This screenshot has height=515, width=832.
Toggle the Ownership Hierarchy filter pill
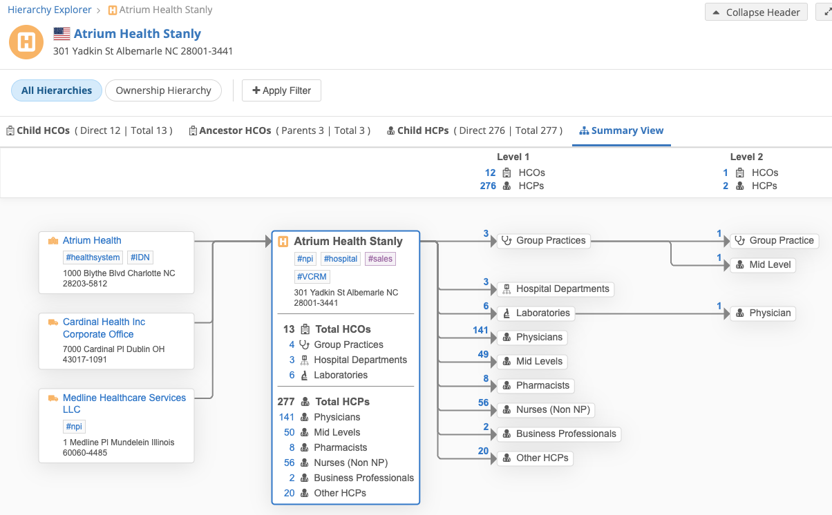tap(163, 90)
